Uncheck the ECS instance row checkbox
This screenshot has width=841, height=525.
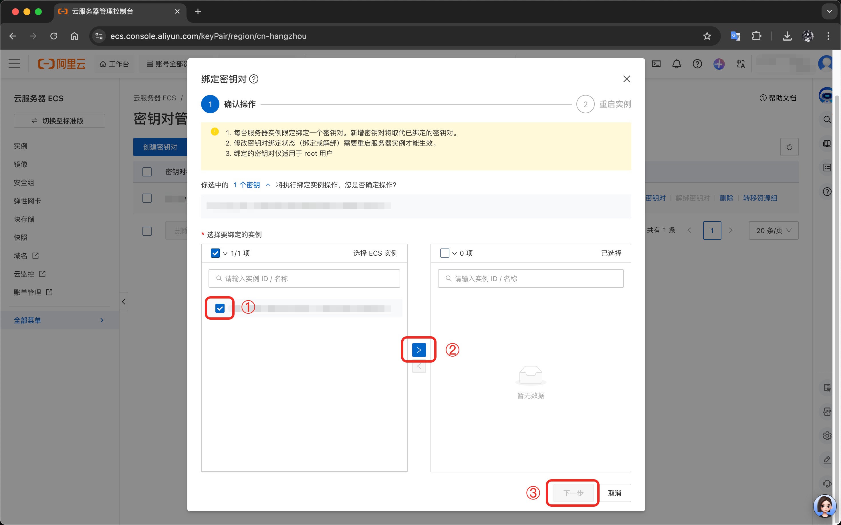220,308
